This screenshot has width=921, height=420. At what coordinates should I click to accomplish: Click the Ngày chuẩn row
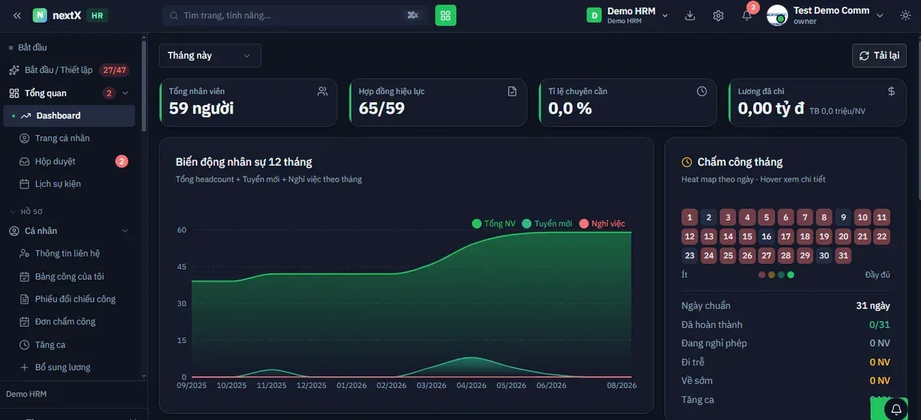pos(786,306)
